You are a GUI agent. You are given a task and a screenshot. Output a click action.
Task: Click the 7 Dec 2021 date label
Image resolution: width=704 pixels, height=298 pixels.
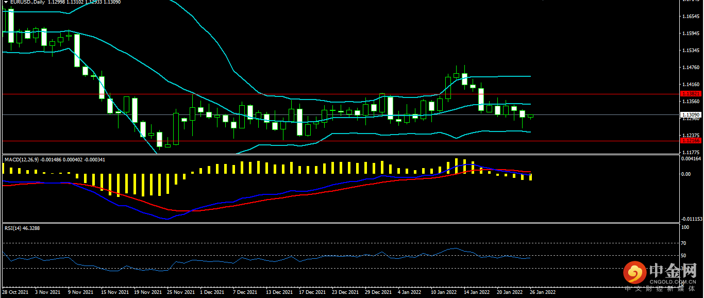[x=245, y=292]
